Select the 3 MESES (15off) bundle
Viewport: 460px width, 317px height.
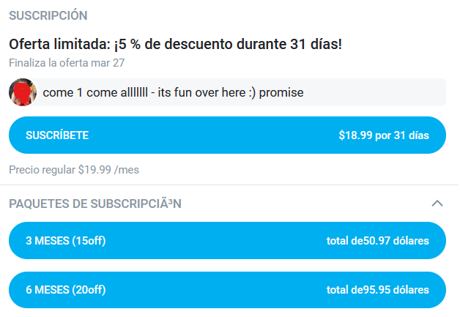pos(227,240)
